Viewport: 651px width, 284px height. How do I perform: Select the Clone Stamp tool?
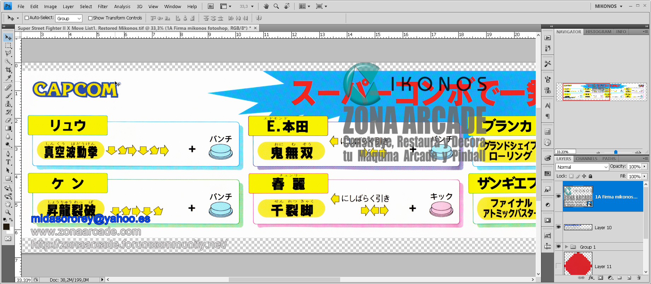coord(8,104)
